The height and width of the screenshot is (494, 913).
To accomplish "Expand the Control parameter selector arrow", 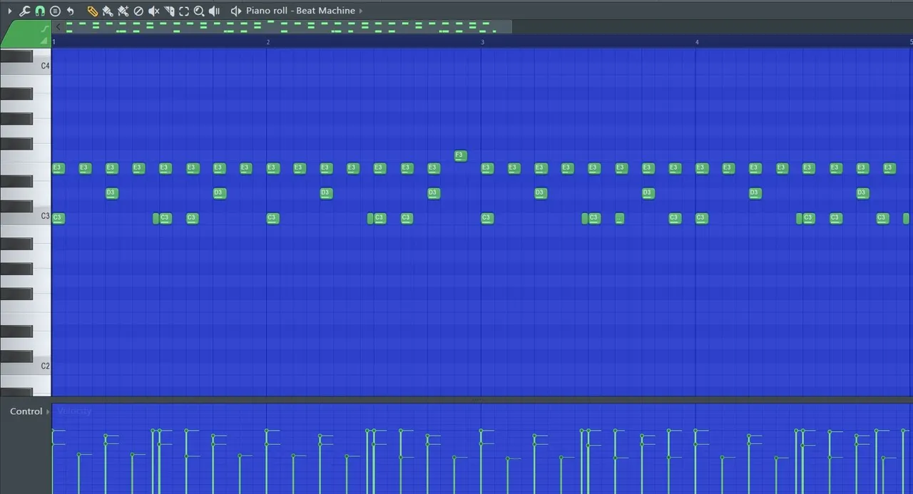I will [x=49, y=411].
